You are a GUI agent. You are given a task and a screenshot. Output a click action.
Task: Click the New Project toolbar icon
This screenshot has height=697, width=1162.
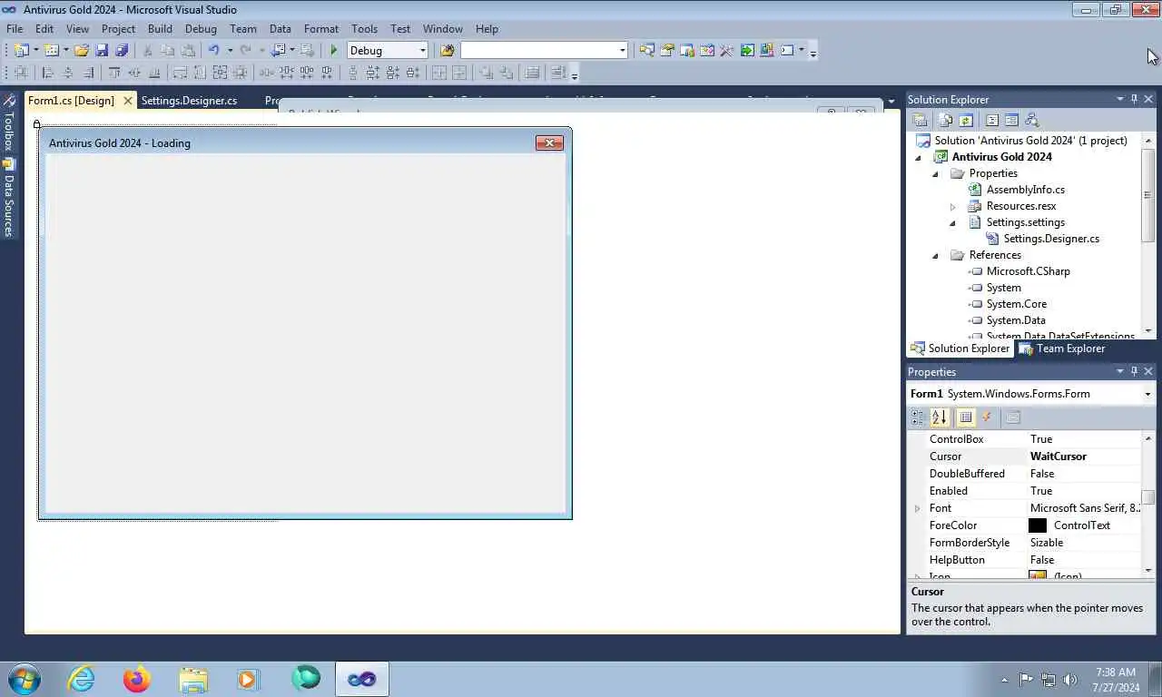click(x=22, y=51)
